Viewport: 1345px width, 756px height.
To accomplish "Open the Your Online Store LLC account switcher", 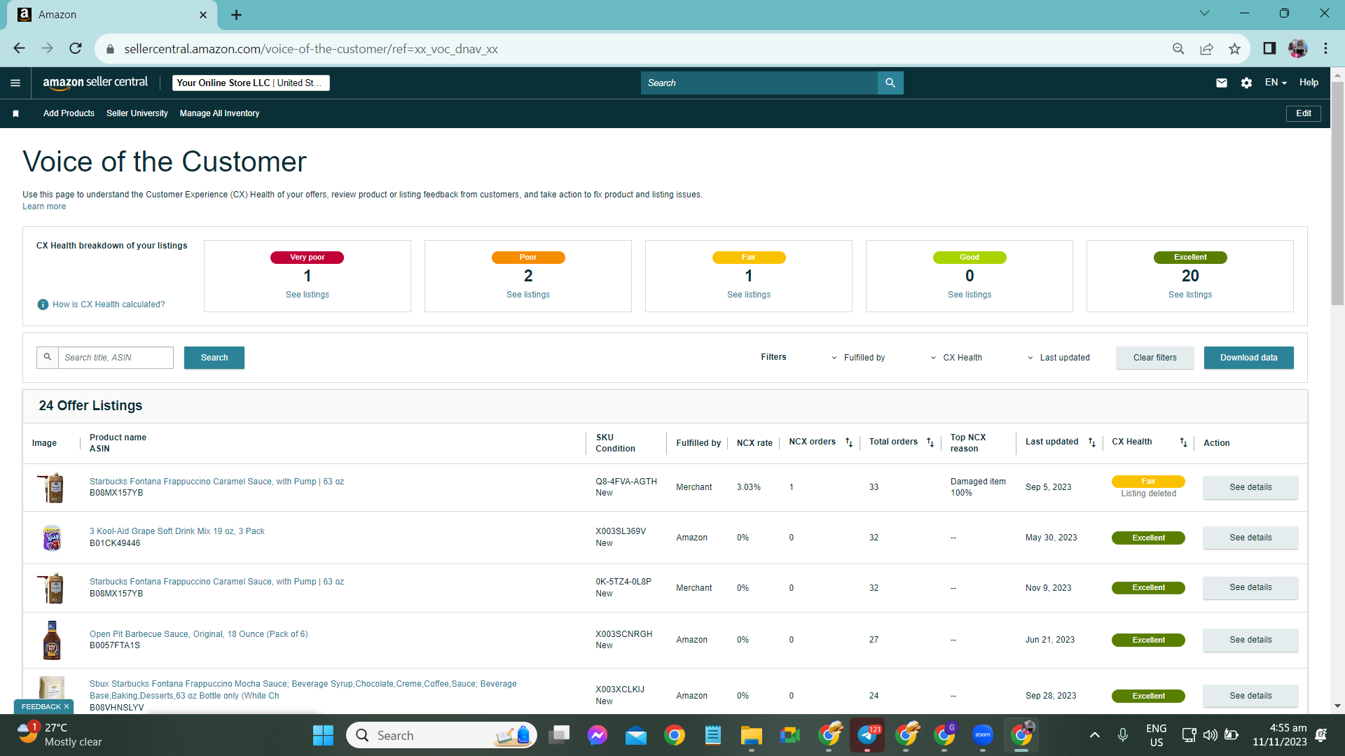I will (x=251, y=83).
